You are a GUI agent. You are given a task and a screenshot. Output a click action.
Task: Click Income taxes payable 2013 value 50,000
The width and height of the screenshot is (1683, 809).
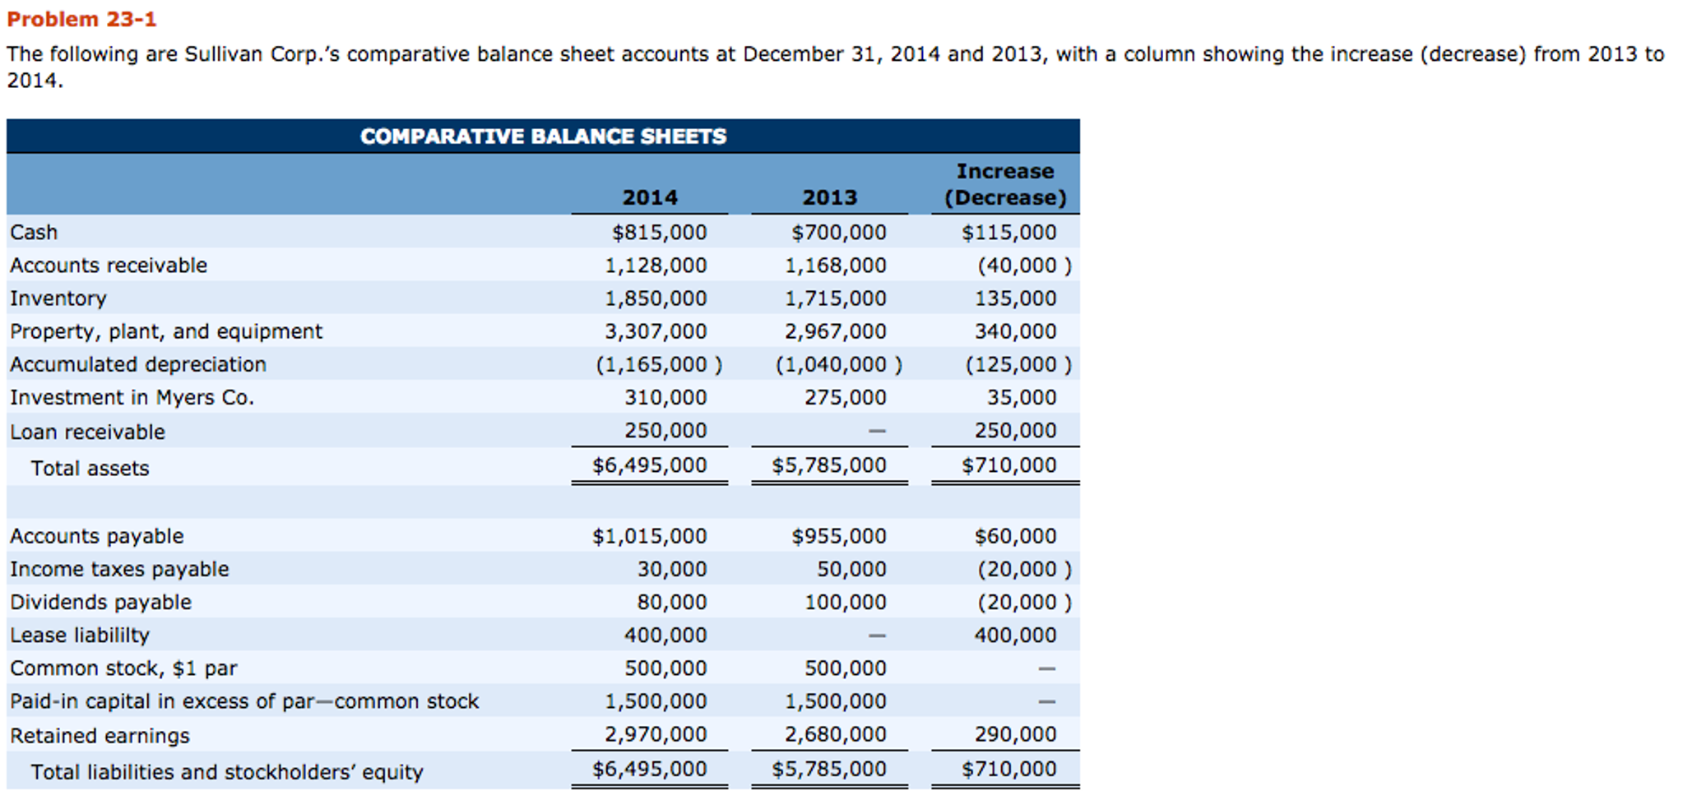pyautogui.click(x=852, y=570)
